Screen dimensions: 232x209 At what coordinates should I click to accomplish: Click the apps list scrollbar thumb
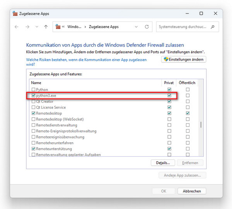[x=201, y=125]
